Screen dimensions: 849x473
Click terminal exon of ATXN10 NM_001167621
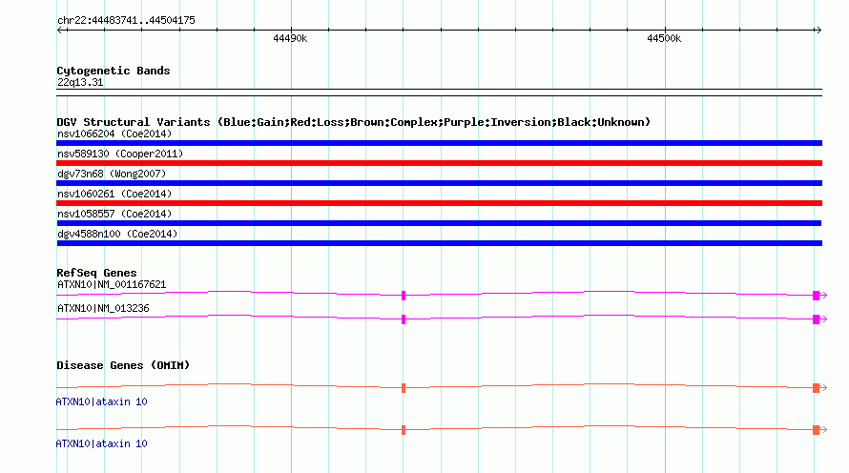[816, 296]
